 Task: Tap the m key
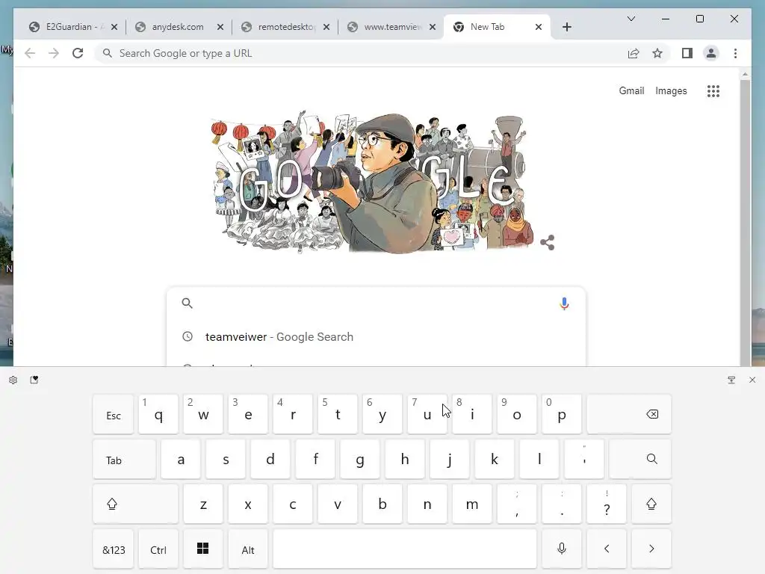472,504
